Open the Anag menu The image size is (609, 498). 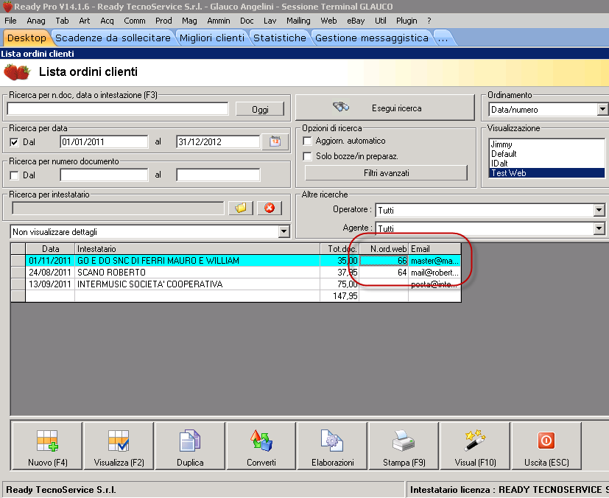[36, 21]
